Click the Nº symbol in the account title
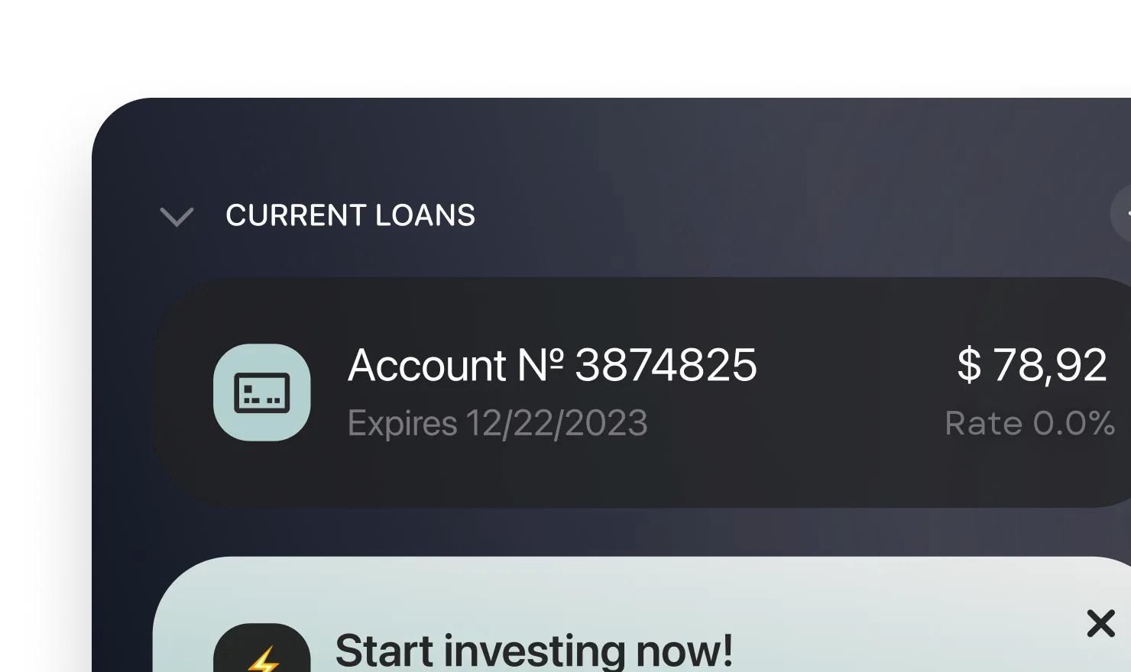1131x672 pixels. (x=540, y=365)
